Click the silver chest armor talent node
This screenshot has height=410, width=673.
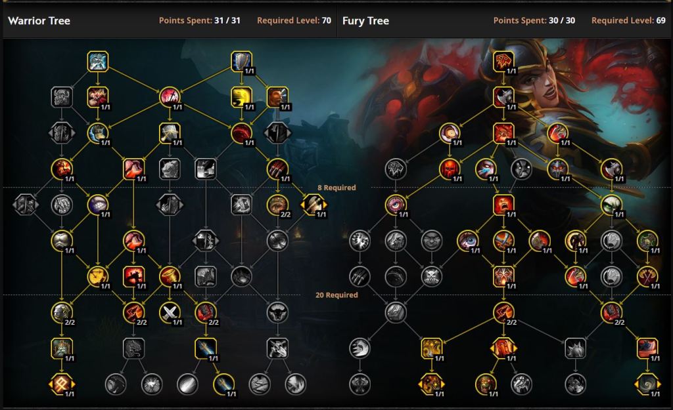62,241
